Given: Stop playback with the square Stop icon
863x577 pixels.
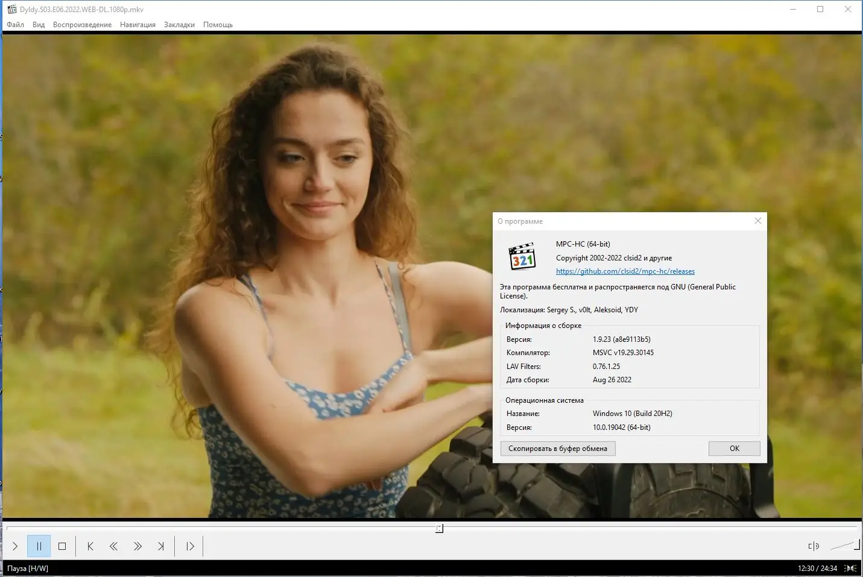Looking at the screenshot, I should tap(62, 546).
